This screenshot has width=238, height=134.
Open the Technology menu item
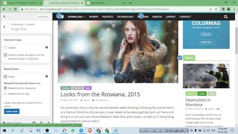(125, 17)
